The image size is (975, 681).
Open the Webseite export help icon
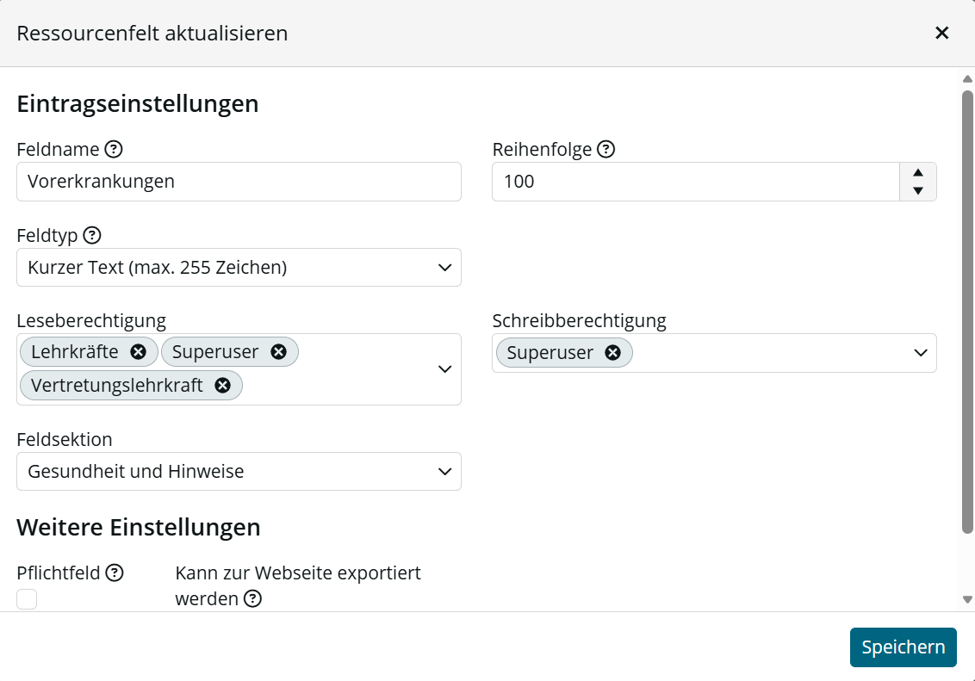[x=252, y=598]
